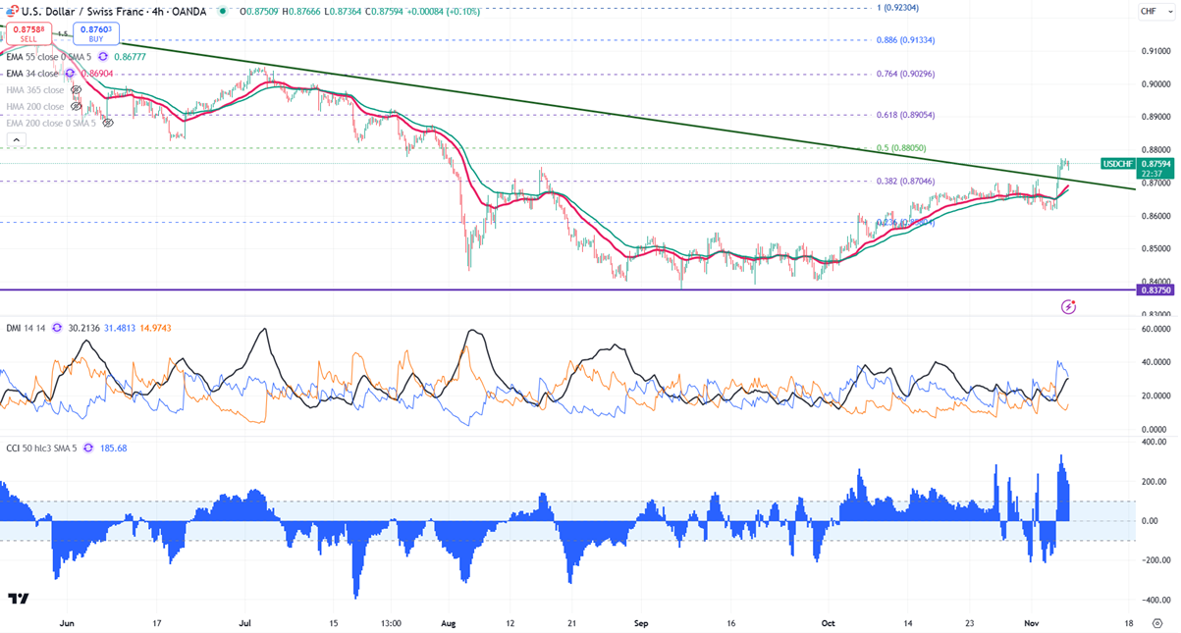Image resolution: width=1181 pixels, height=633 pixels.
Task: Click the 0.764 (0.90296) Fibonacci label
Action: click(x=904, y=74)
